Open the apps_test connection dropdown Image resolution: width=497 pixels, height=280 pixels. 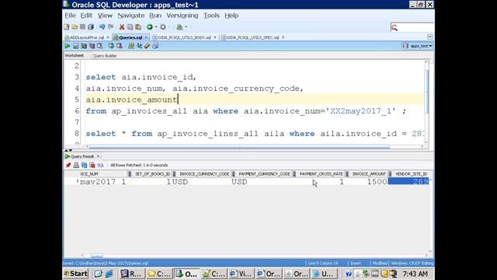click(x=417, y=46)
